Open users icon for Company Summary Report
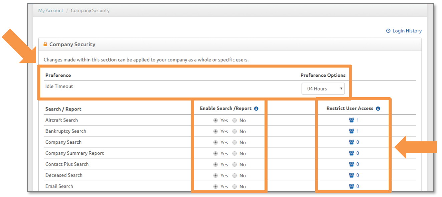442x197 pixels. [351, 153]
